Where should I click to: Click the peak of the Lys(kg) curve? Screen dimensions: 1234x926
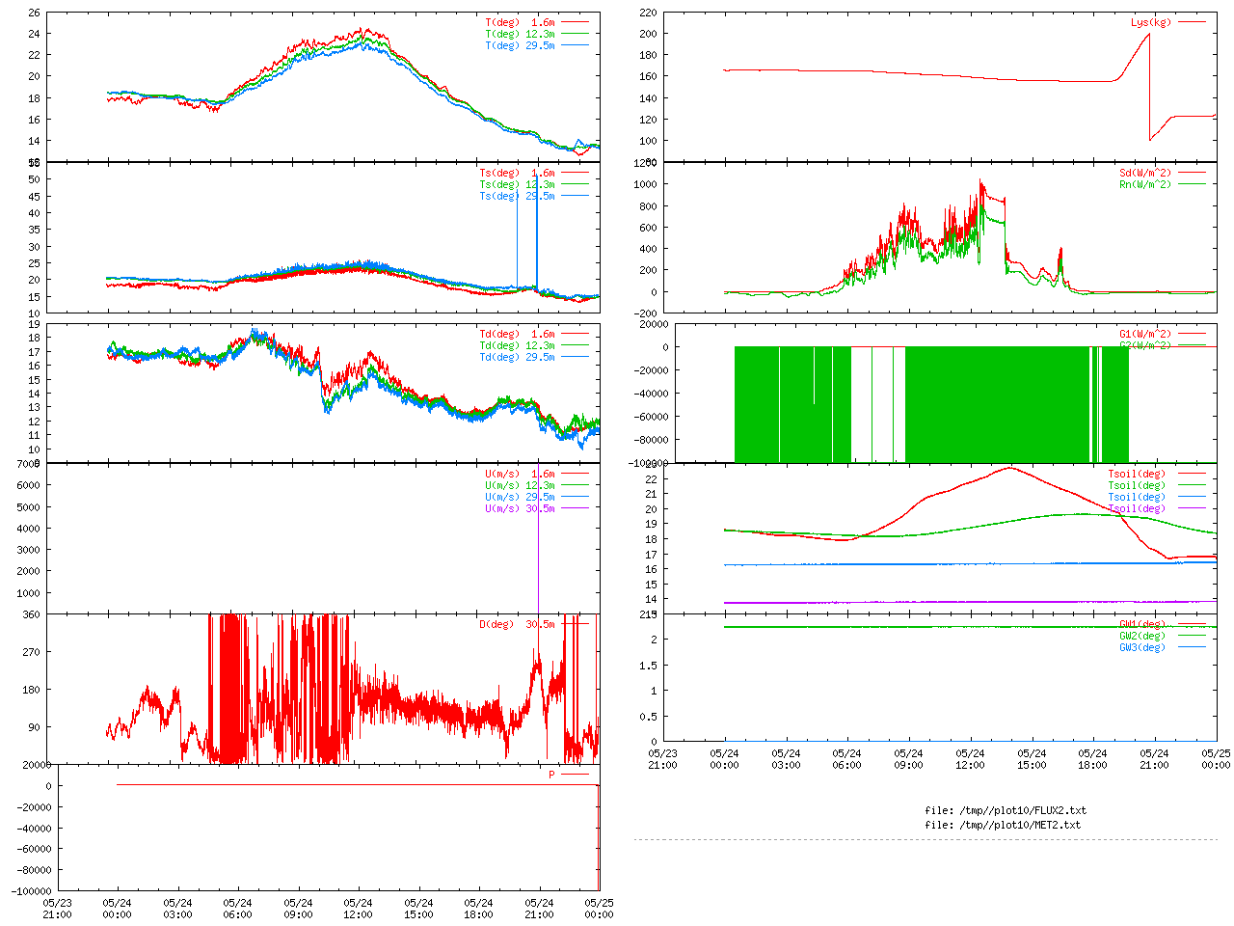point(1149,35)
